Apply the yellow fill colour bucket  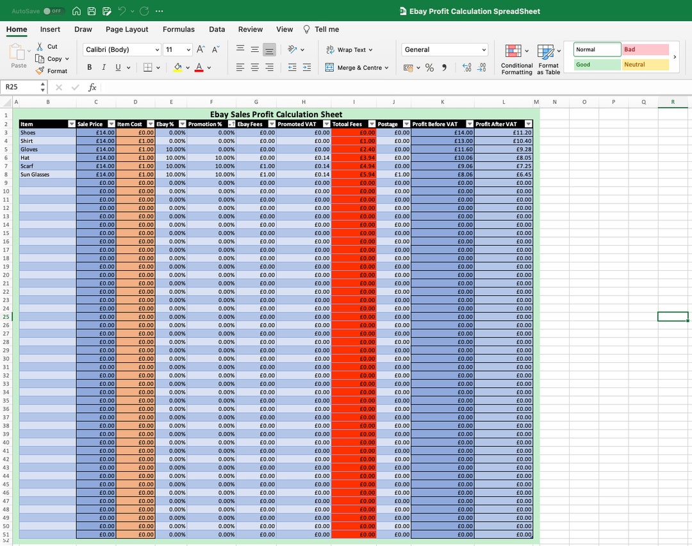178,67
